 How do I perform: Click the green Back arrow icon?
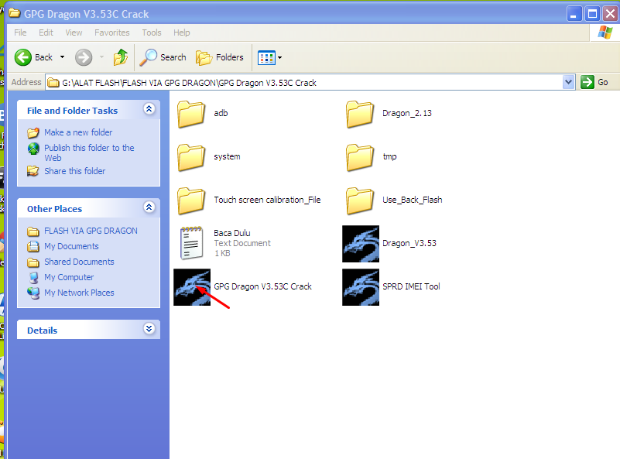[23, 57]
